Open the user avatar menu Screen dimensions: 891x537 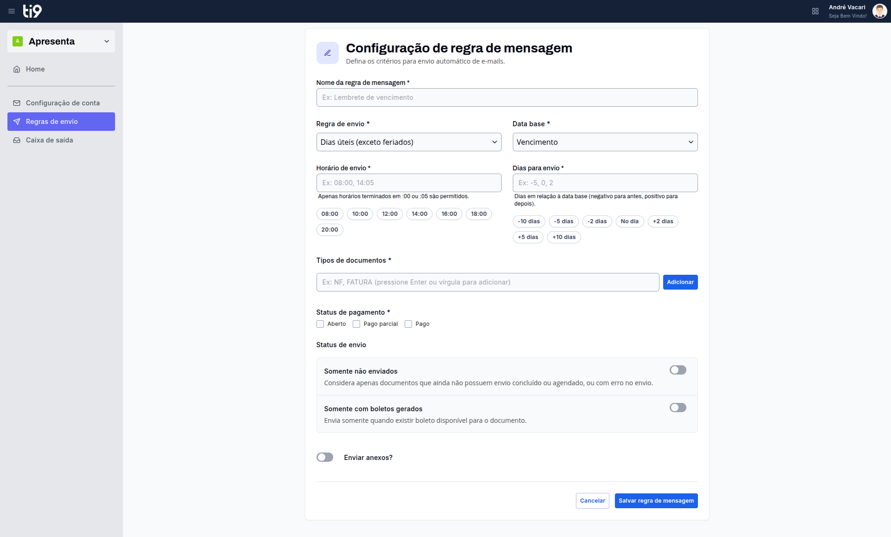[879, 11]
